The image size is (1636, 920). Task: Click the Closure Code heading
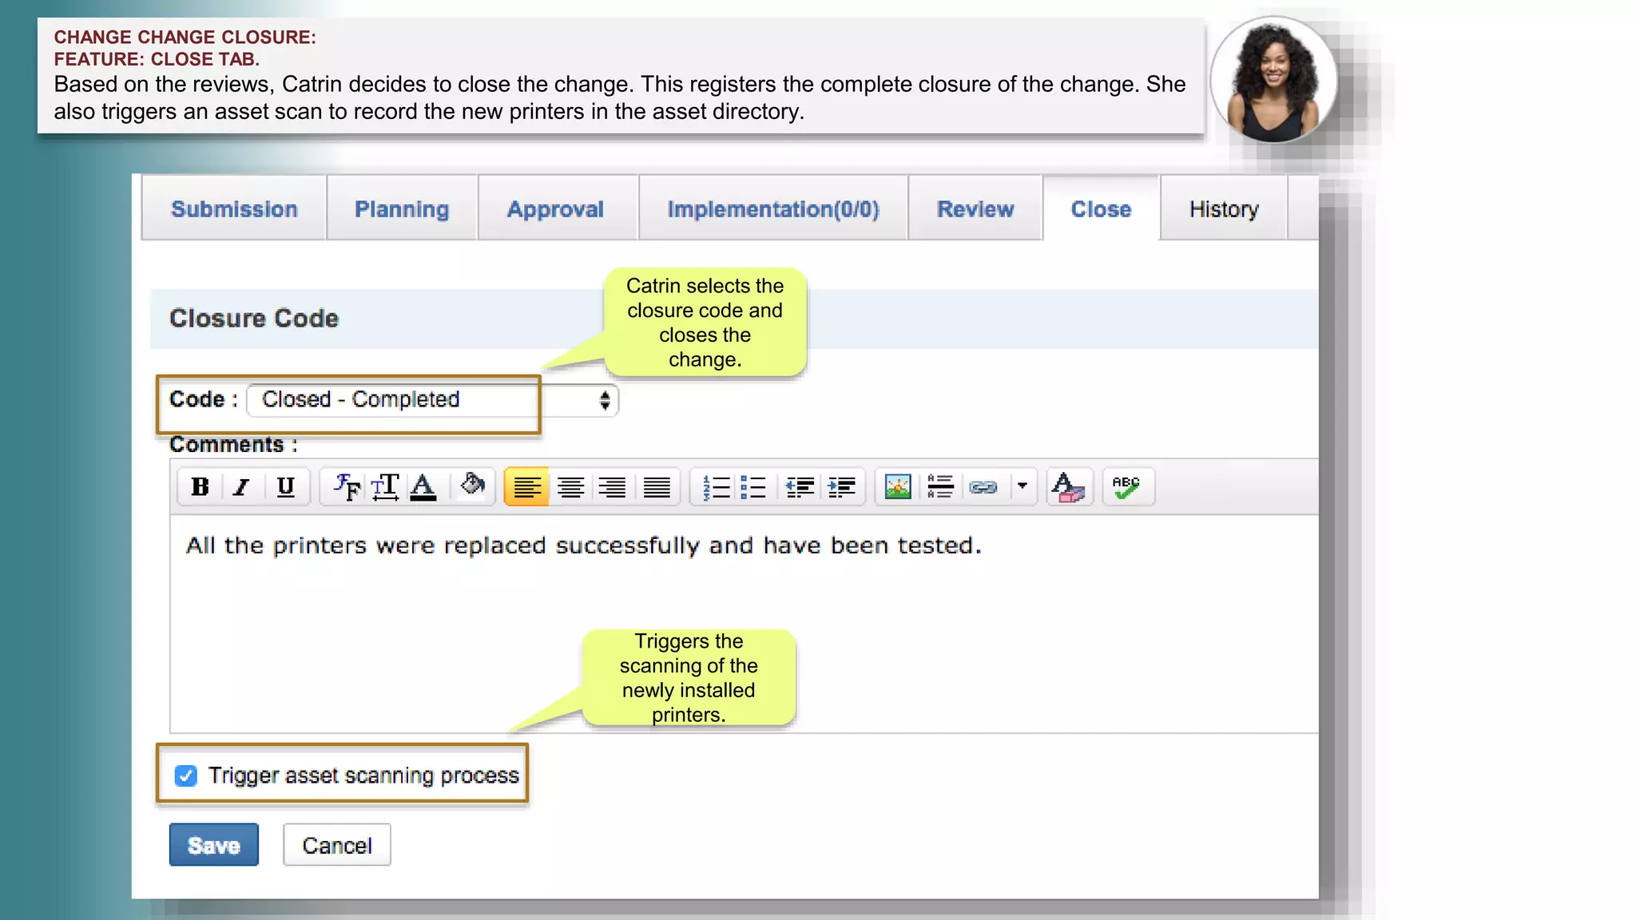[254, 318]
